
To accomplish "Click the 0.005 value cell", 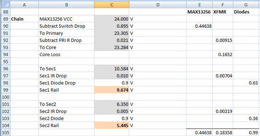I will point(112,111).
